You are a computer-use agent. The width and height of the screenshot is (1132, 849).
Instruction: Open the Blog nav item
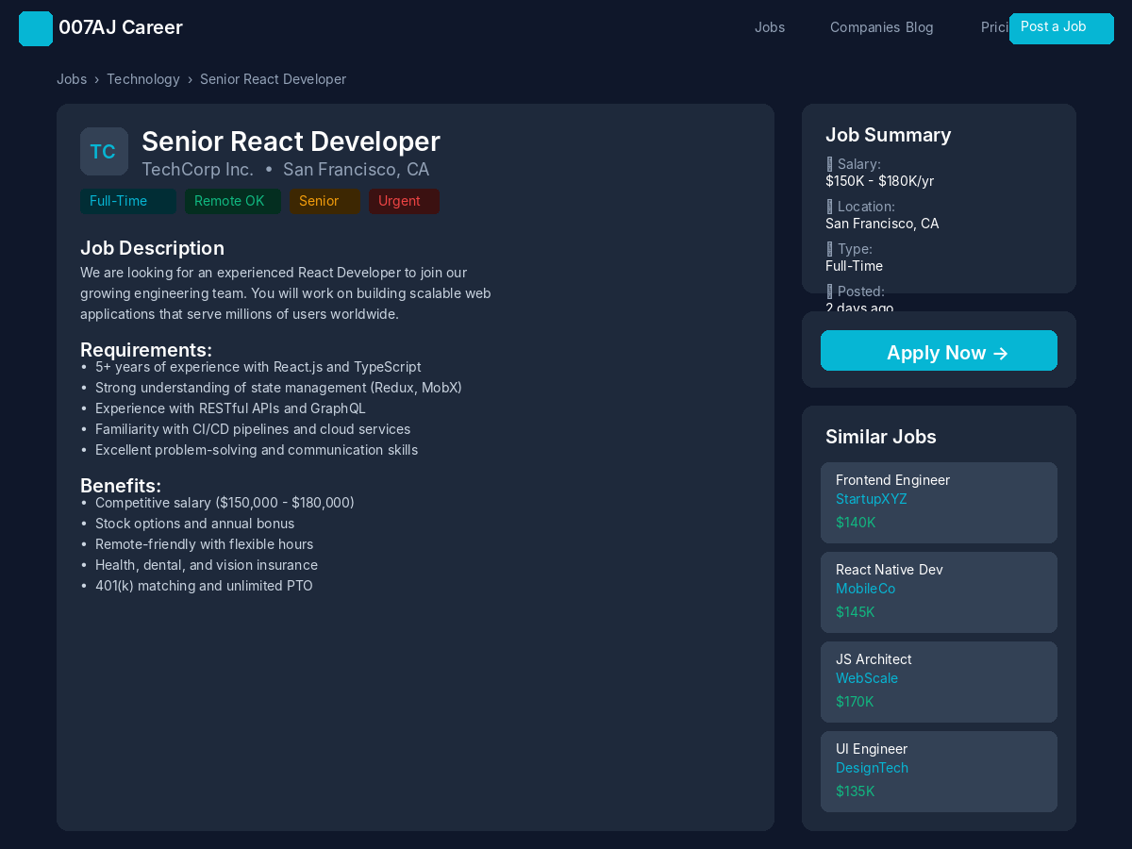(x=920, y=27)
